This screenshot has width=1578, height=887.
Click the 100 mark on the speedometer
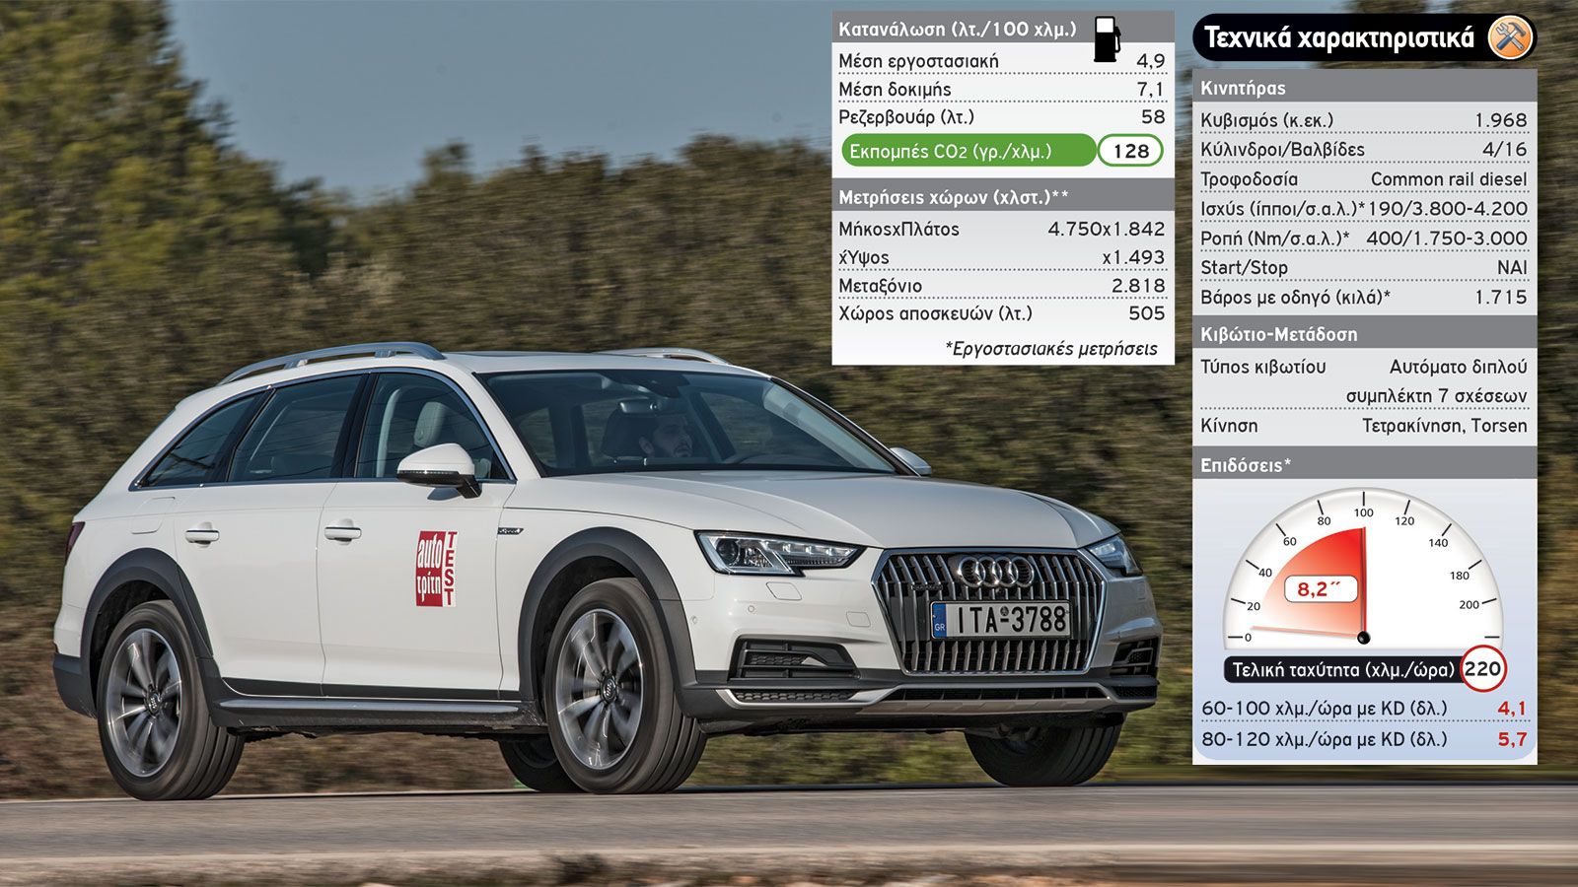click(1363, 512)
